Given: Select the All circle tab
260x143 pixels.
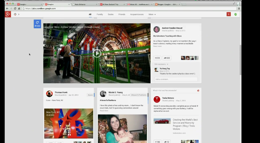Looking at the screenshot, I should tap(90, 14).
